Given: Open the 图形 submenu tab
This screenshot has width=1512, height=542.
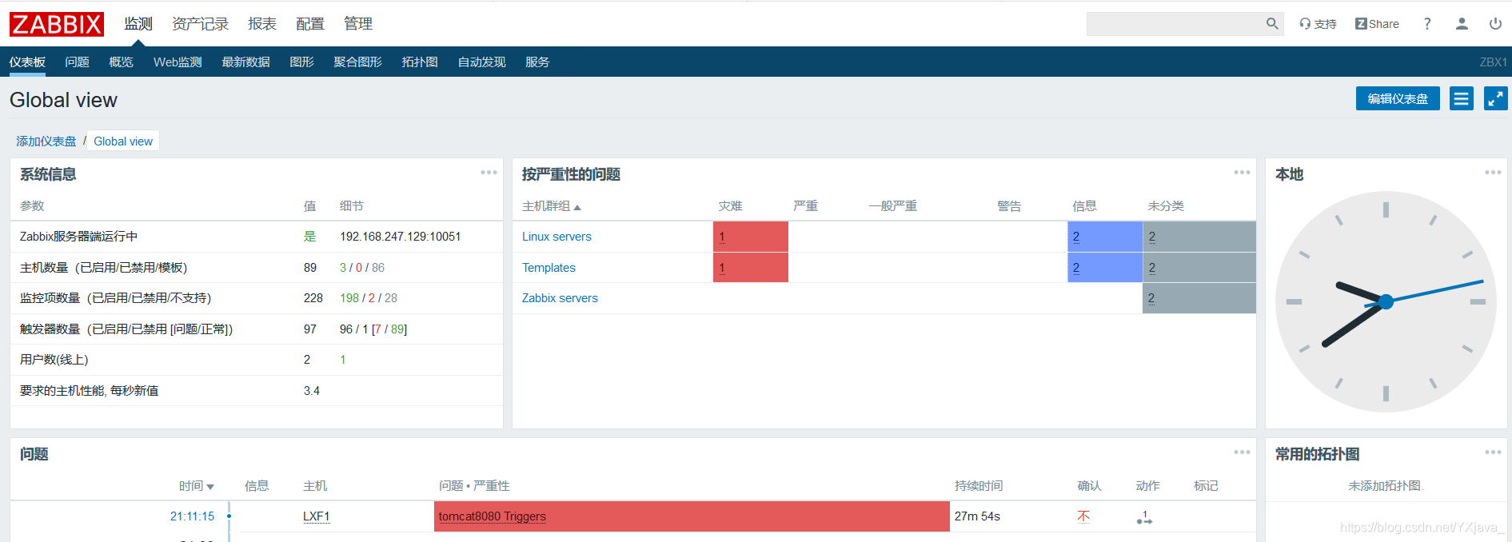Looking at the screenshot, I should tap(301, 62).
